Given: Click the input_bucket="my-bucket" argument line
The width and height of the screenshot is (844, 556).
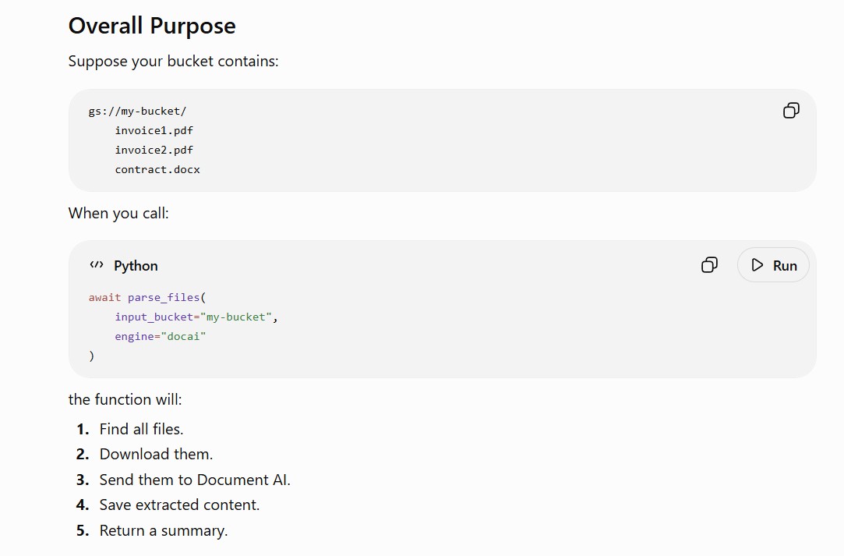Looking at the screenshot, I should [x=196, y=317].
